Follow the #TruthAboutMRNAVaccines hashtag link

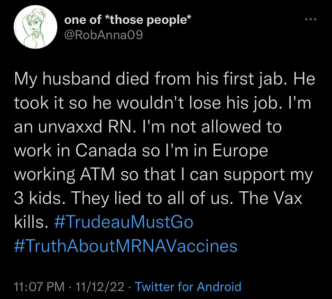[x=126, y=246]
